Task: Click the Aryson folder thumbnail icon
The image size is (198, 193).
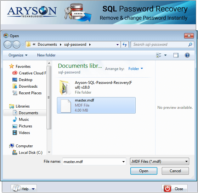Action: [65, 88]
